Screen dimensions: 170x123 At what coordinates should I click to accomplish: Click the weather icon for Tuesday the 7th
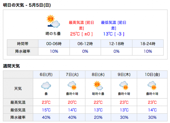coord(72,86)
